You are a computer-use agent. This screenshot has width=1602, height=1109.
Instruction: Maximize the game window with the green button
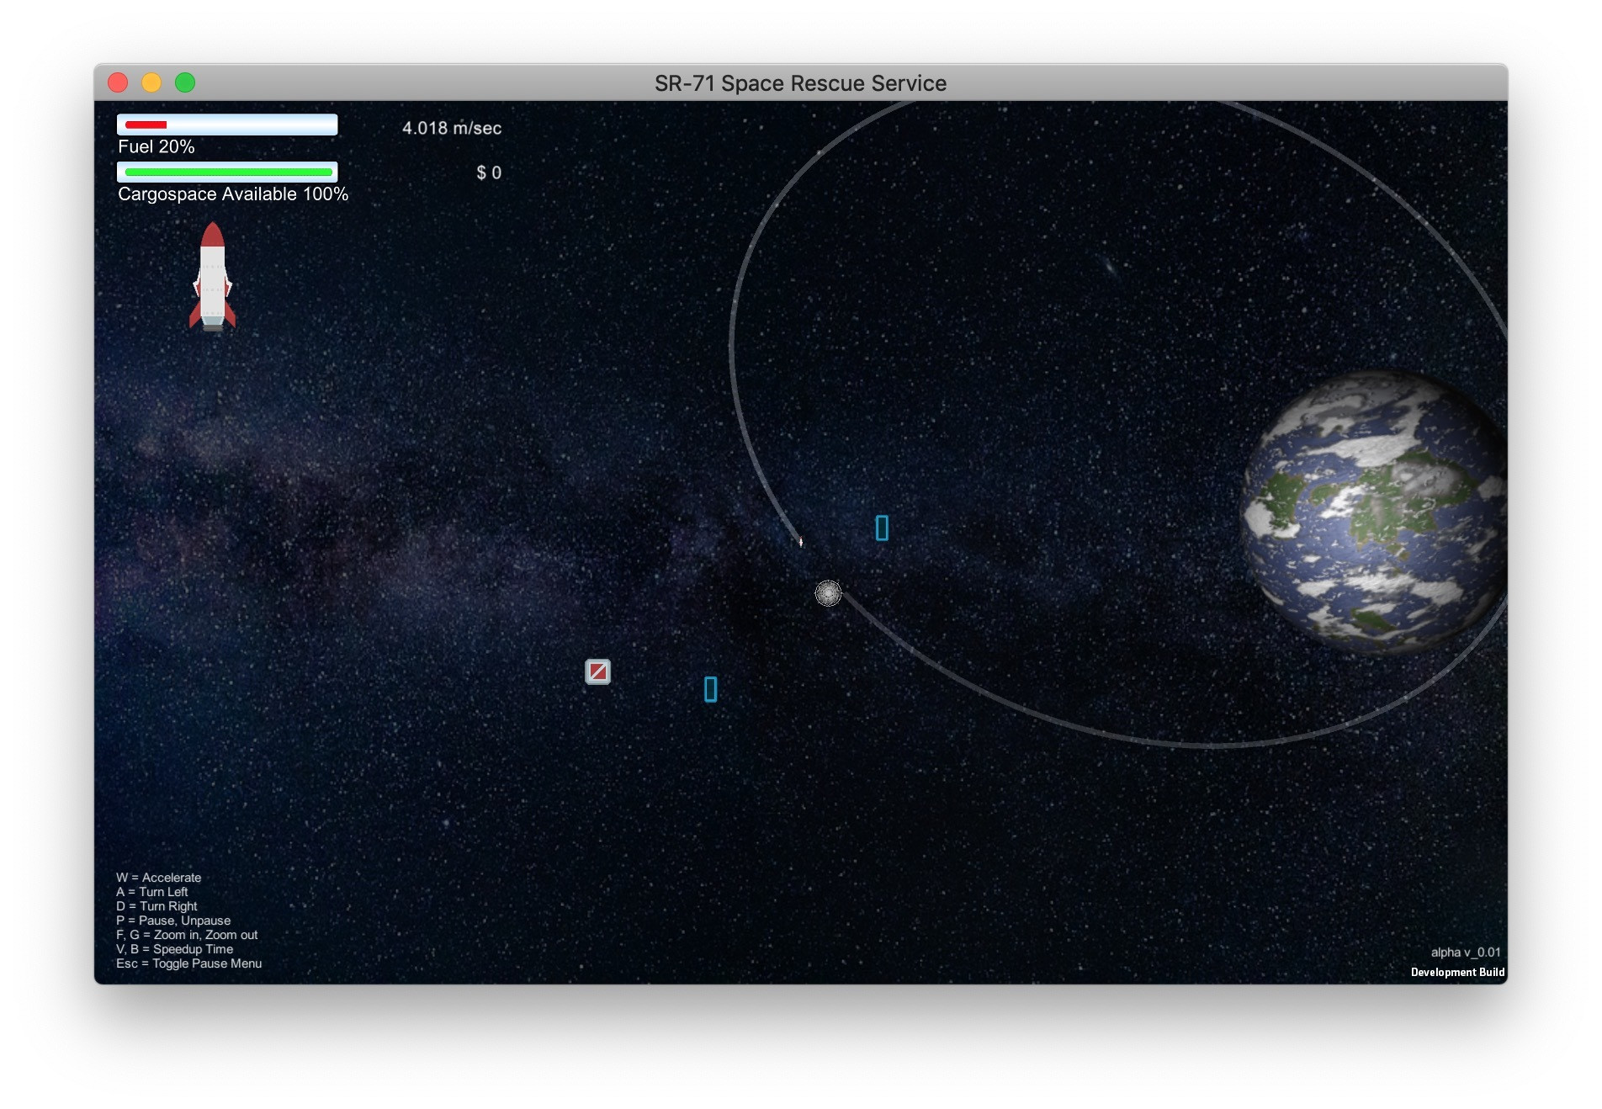coord(185,82)
